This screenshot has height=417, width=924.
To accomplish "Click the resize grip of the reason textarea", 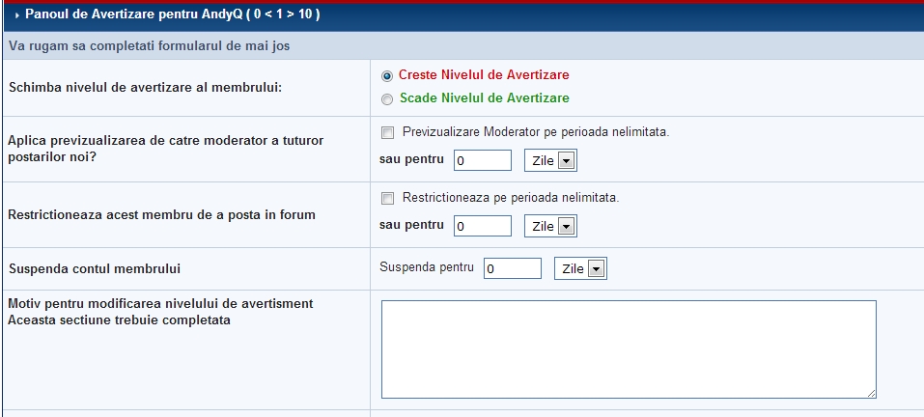I will point(871,393).
